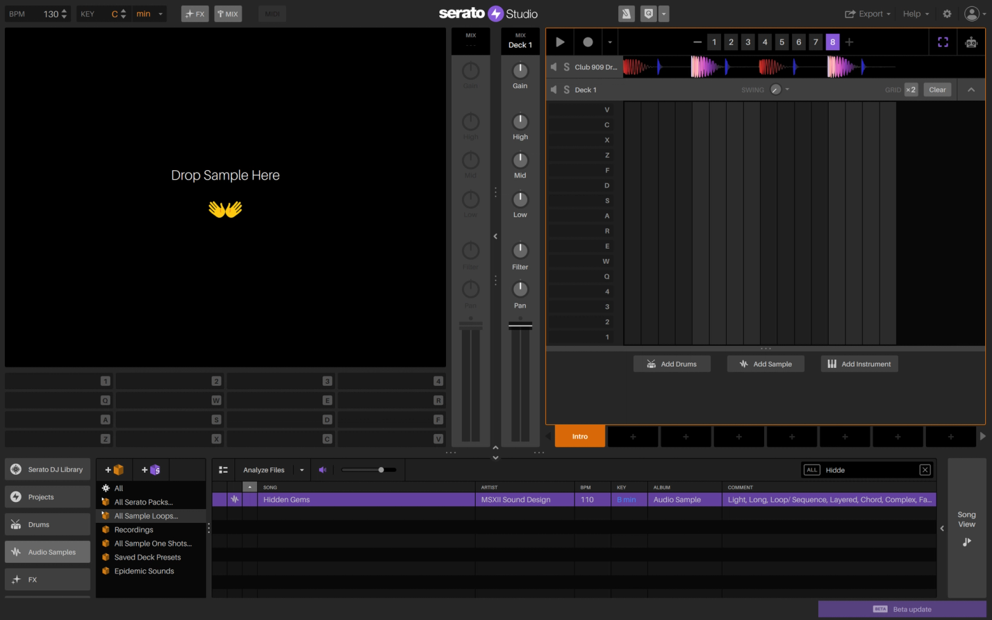Collapse Deck 1 using its chevron
Image resolution: width=992 pixels, height=620 pixels.
(x=970, y=89)
